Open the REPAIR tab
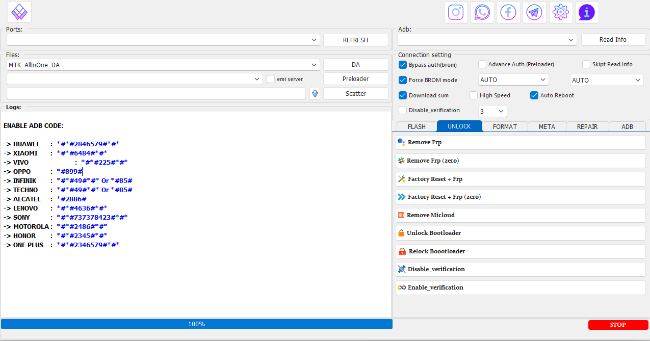 pyautogui.click(x=587, y=126)
